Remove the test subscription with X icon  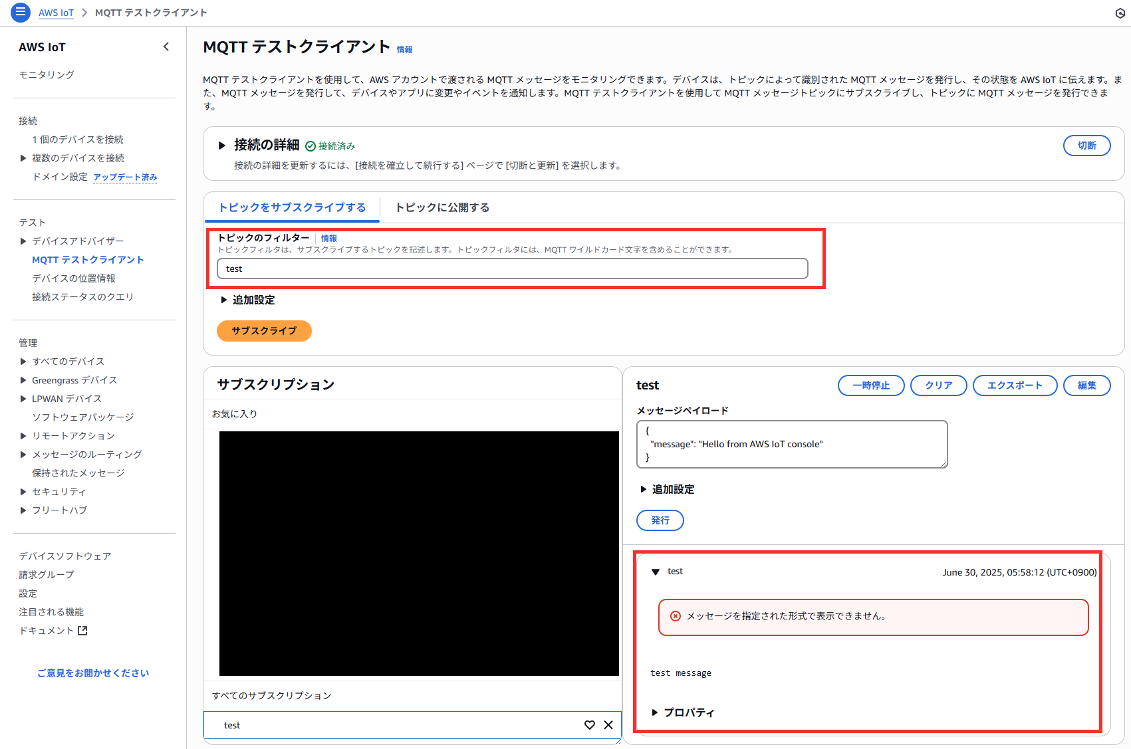[608, 725]
